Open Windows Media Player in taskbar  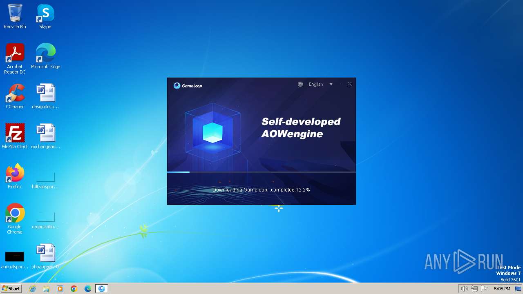(60, 289)
